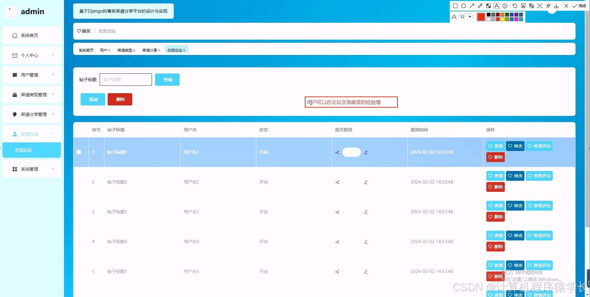This screenshot has height=297, width=590.
Task: Collapse the 交流论坛 sidebar group
Action: tap(32, 134)
